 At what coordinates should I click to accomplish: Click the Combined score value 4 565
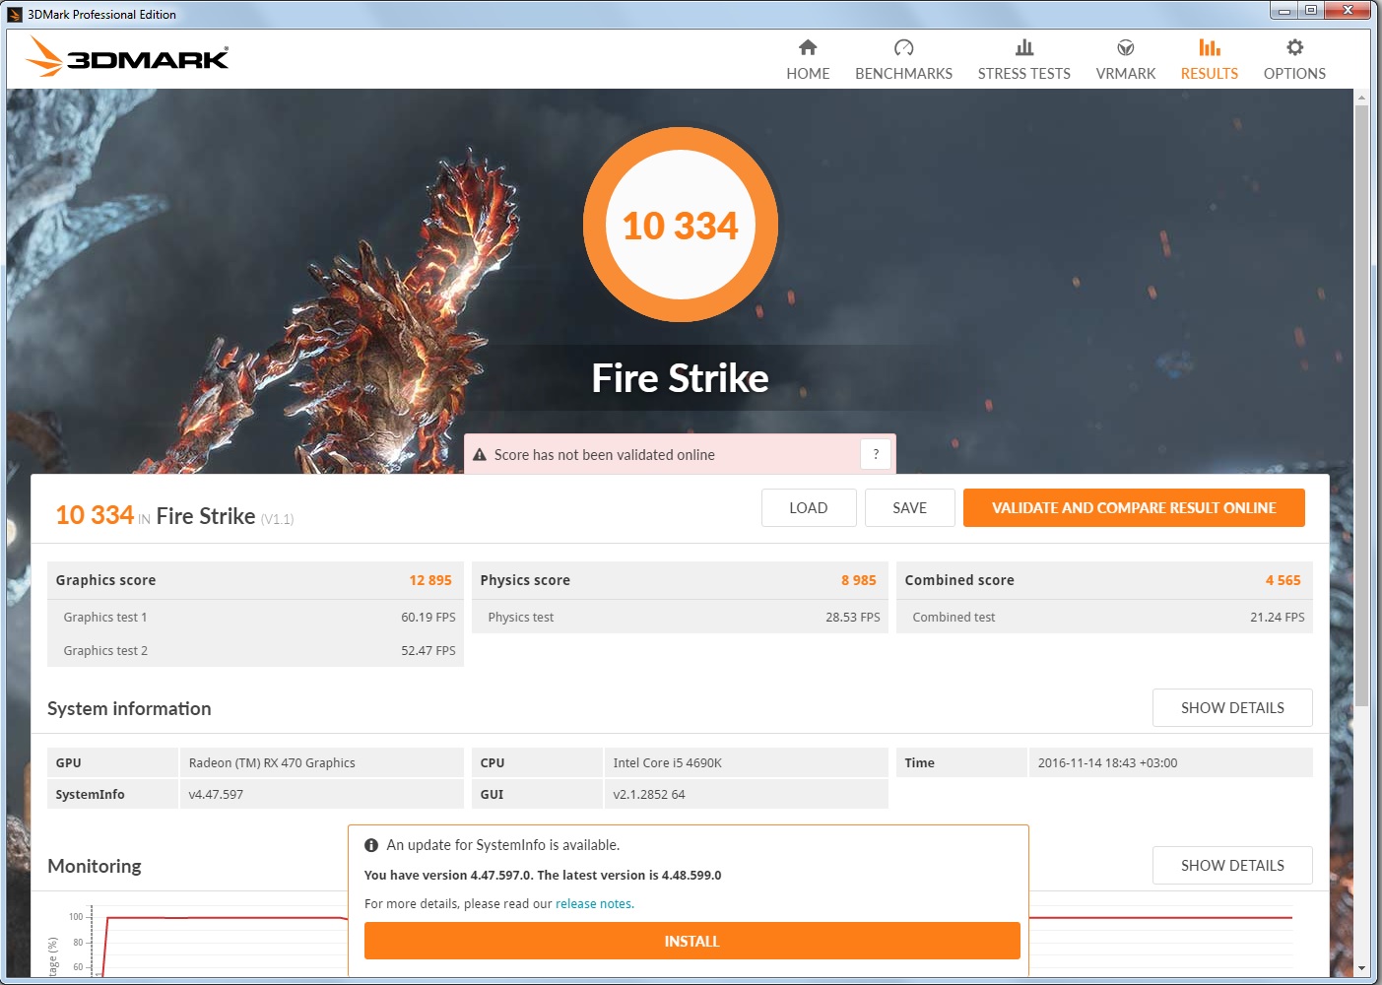pyautogui.click(x=1283, y=580)
